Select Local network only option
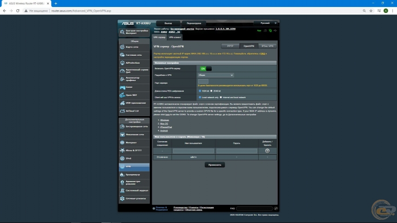Image resolution: width=397 pixels, height=223 pixels. (x=200, y=98)
